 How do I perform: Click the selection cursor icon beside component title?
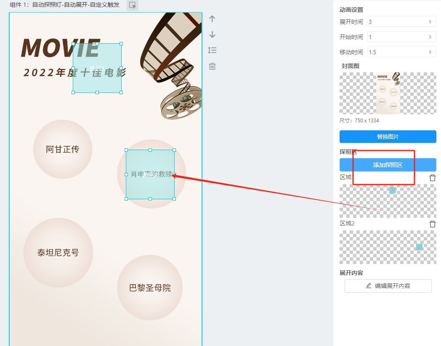[x=133, y=5]
